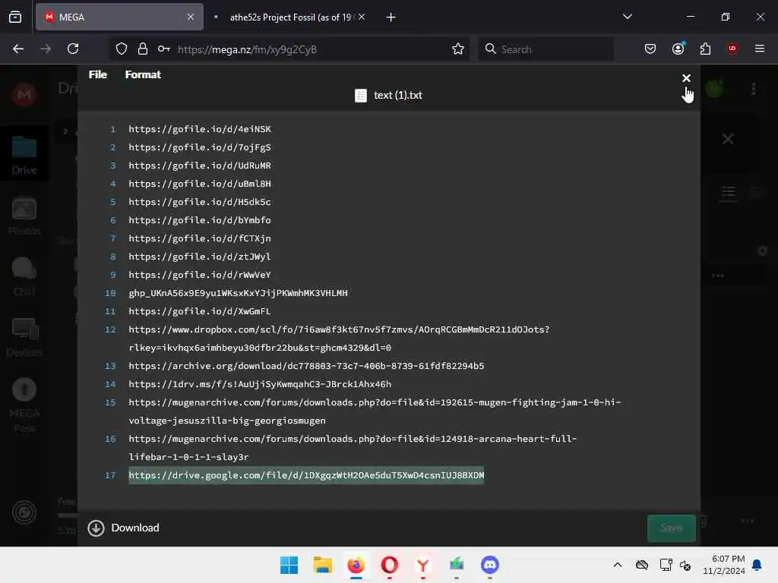Go back to the previous page

[x=18, y=49]
